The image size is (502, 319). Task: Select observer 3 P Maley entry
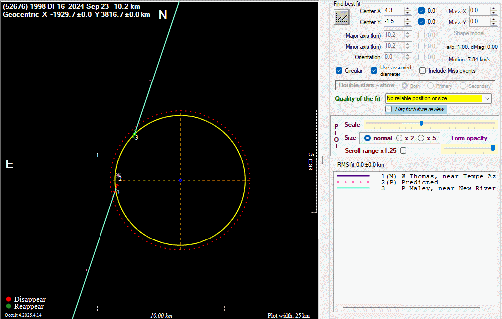click(415, 189)
